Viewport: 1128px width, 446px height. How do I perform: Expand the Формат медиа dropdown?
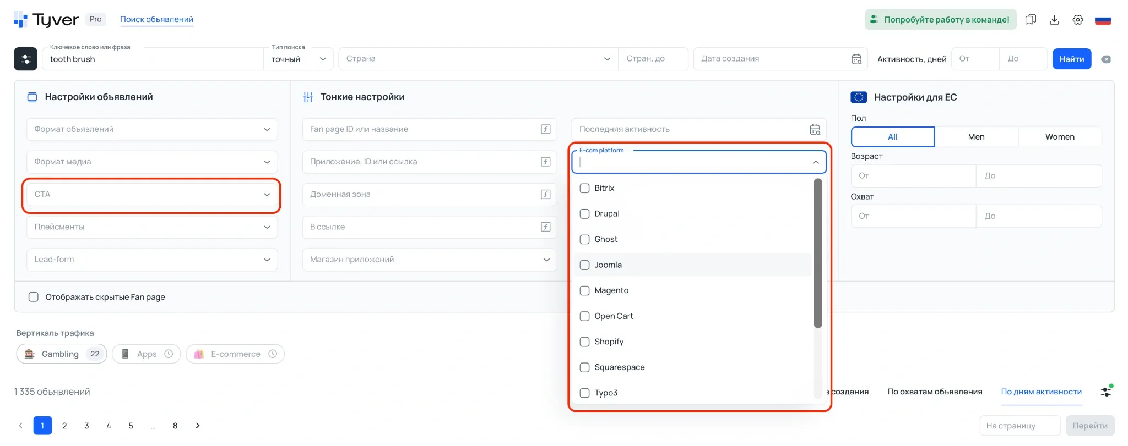152,162
